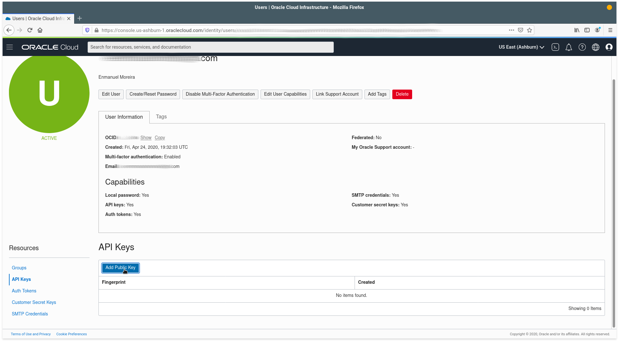Click the 'Enmanuel Moreira' description text
Viewport: 619px width, 342px height.
point(117,77)
